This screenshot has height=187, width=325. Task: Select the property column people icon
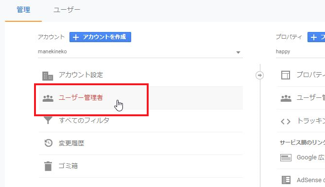(x=286, y=98)
